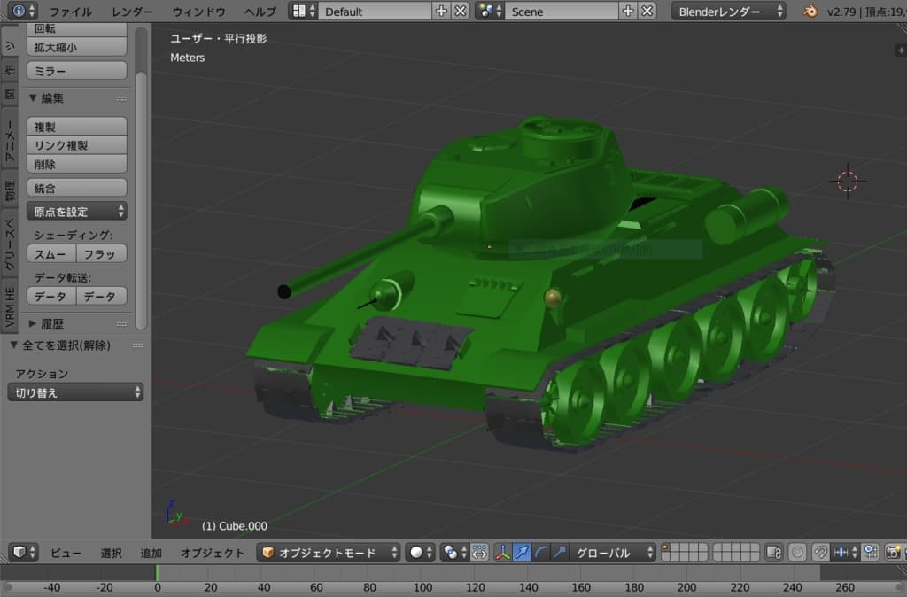Open the pivot point selector icon
The width and height of the screenshot is (907, 597).
click(x=455, y=553)
